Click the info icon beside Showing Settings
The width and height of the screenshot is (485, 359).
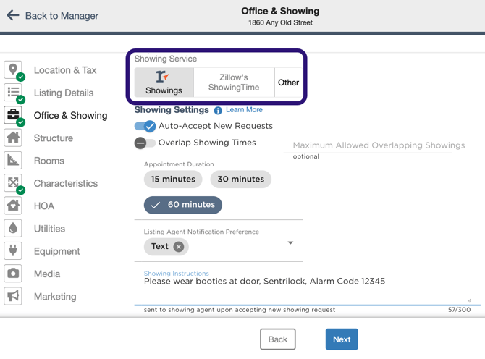pos(218,111)
